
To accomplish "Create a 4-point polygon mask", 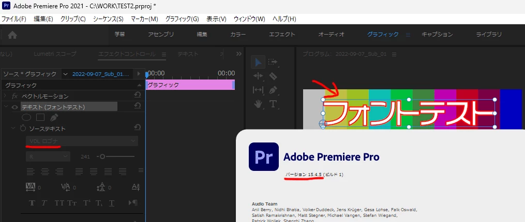I will click(40, 117).
